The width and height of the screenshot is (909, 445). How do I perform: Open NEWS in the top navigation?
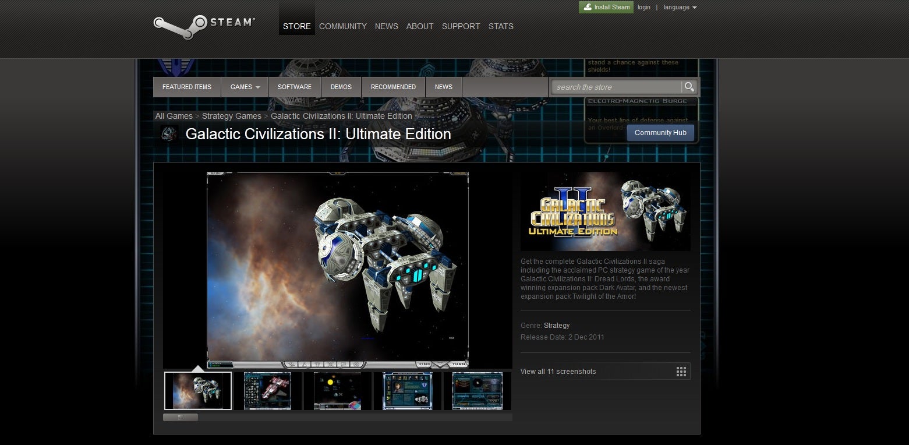(x=387, y=26)
